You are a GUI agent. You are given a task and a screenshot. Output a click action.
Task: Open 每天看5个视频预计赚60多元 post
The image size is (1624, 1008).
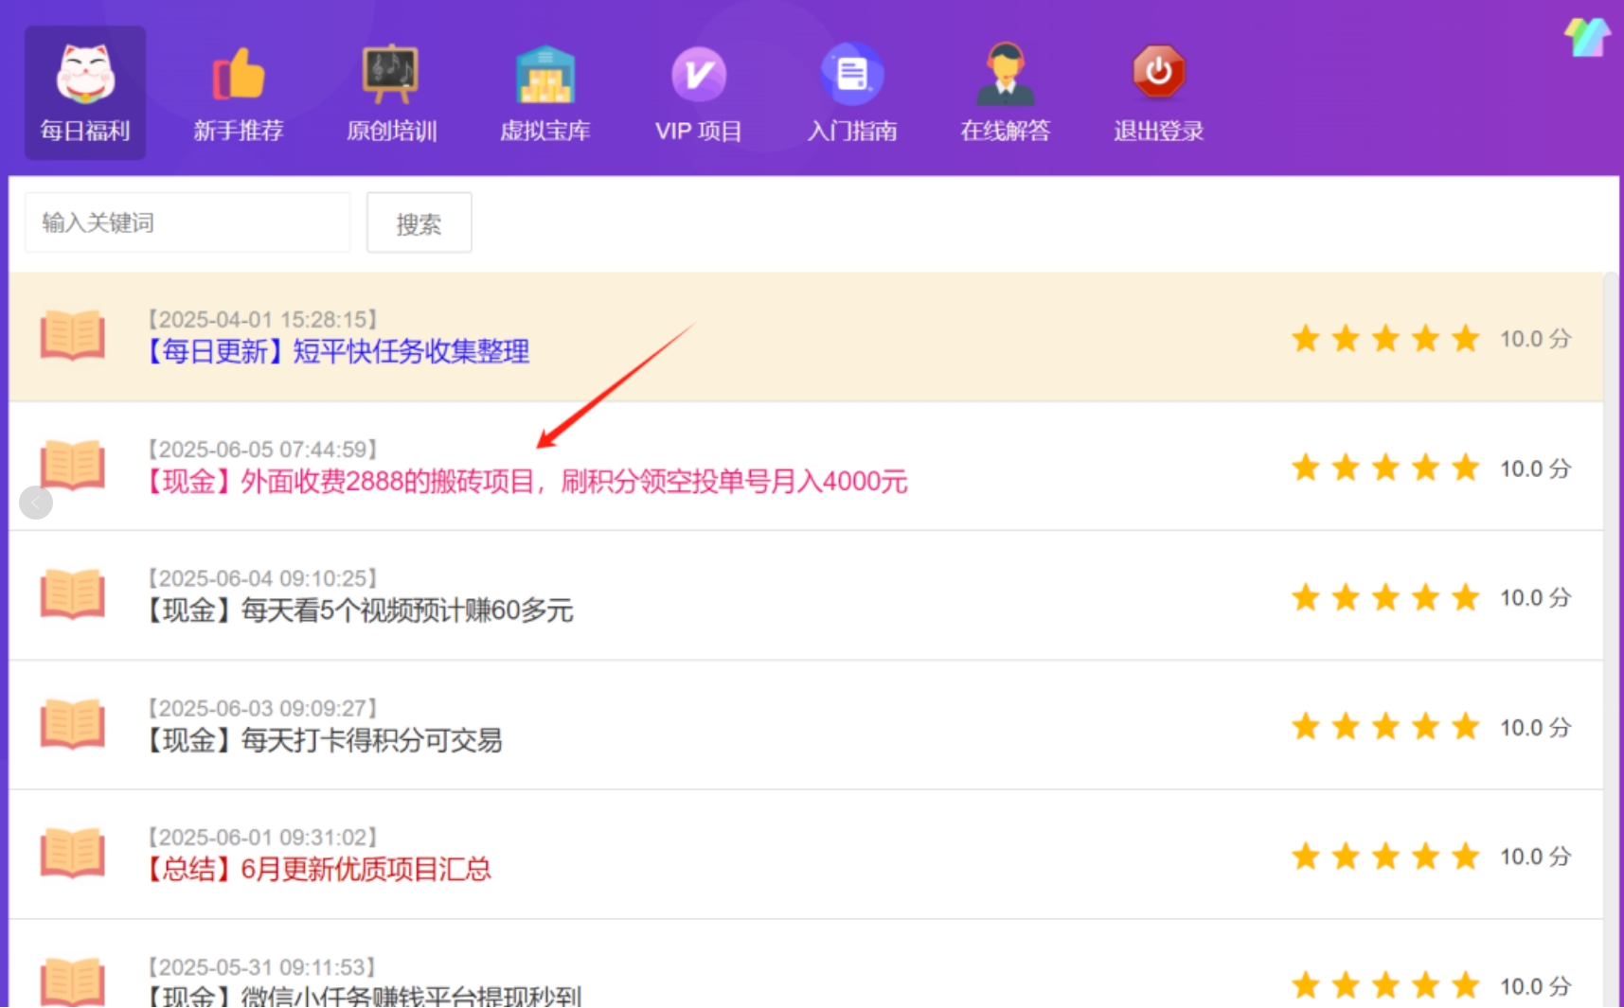tap(360, 610)
